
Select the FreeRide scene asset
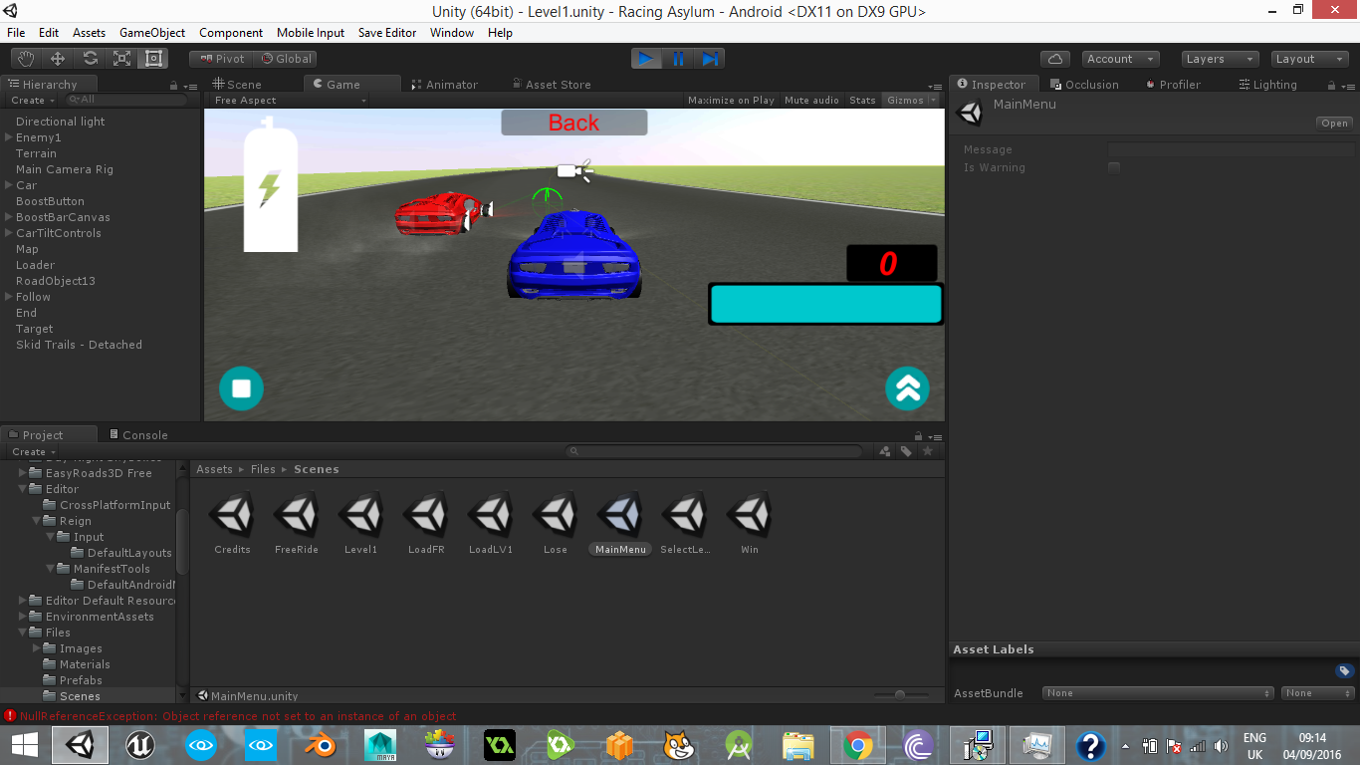point(297,524)
